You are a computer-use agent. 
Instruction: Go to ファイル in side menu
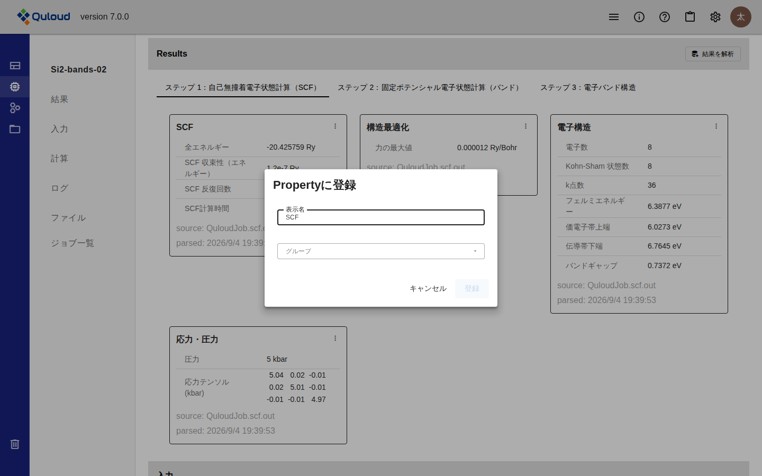point(68,218)
